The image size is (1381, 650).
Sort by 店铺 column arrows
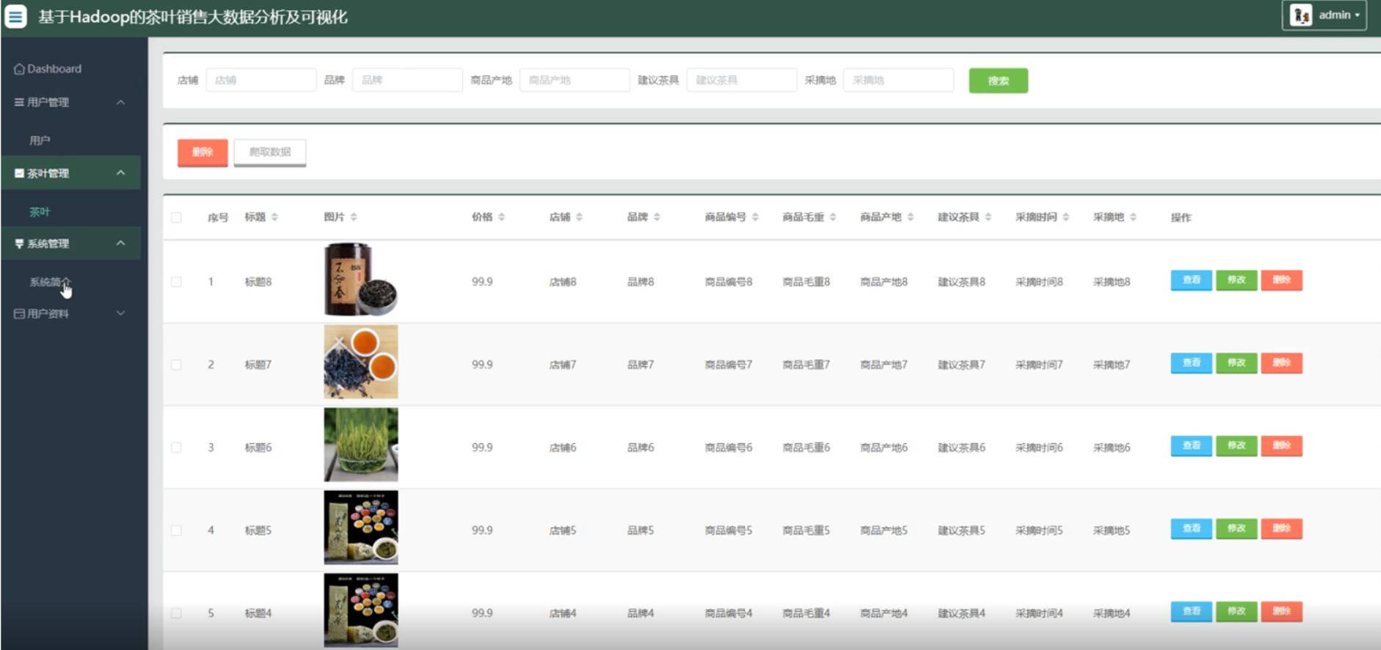pyautogui.click(x=579, y=217)
